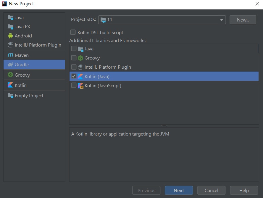Click the Cancel button
The image size is (263, 198).
click(x=211, y=190)
